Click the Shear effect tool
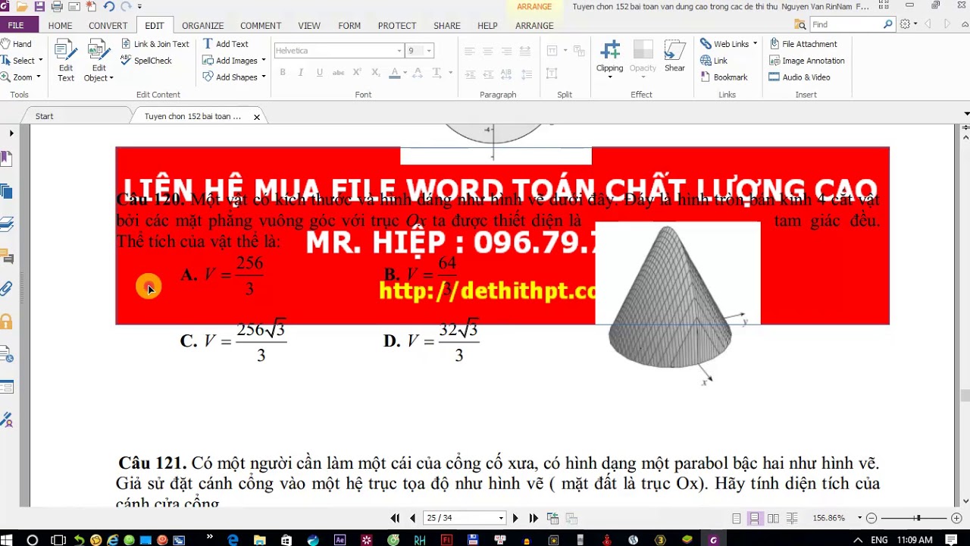This screenshot has width=970, height=546. point(674,56)
